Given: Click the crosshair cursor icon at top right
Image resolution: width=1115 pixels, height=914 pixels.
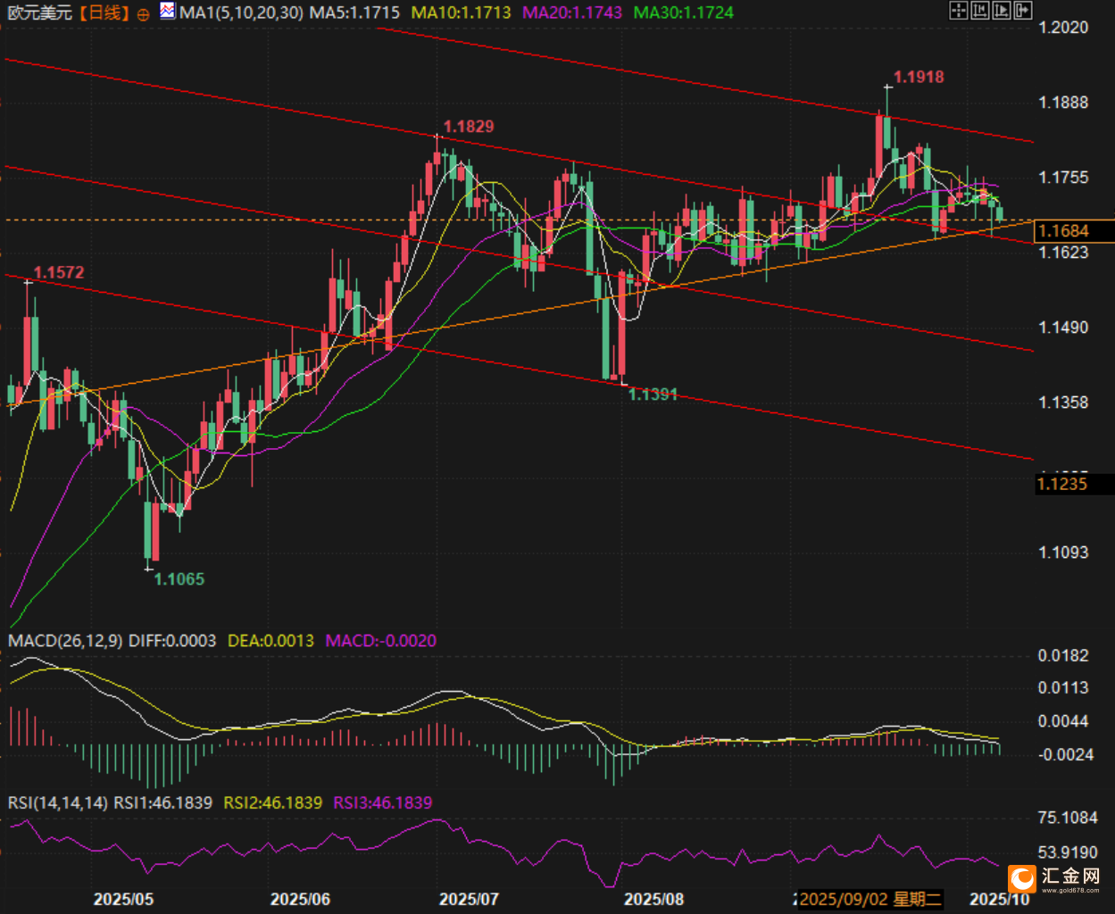Looking at the screenshot, I should (959, 10).
